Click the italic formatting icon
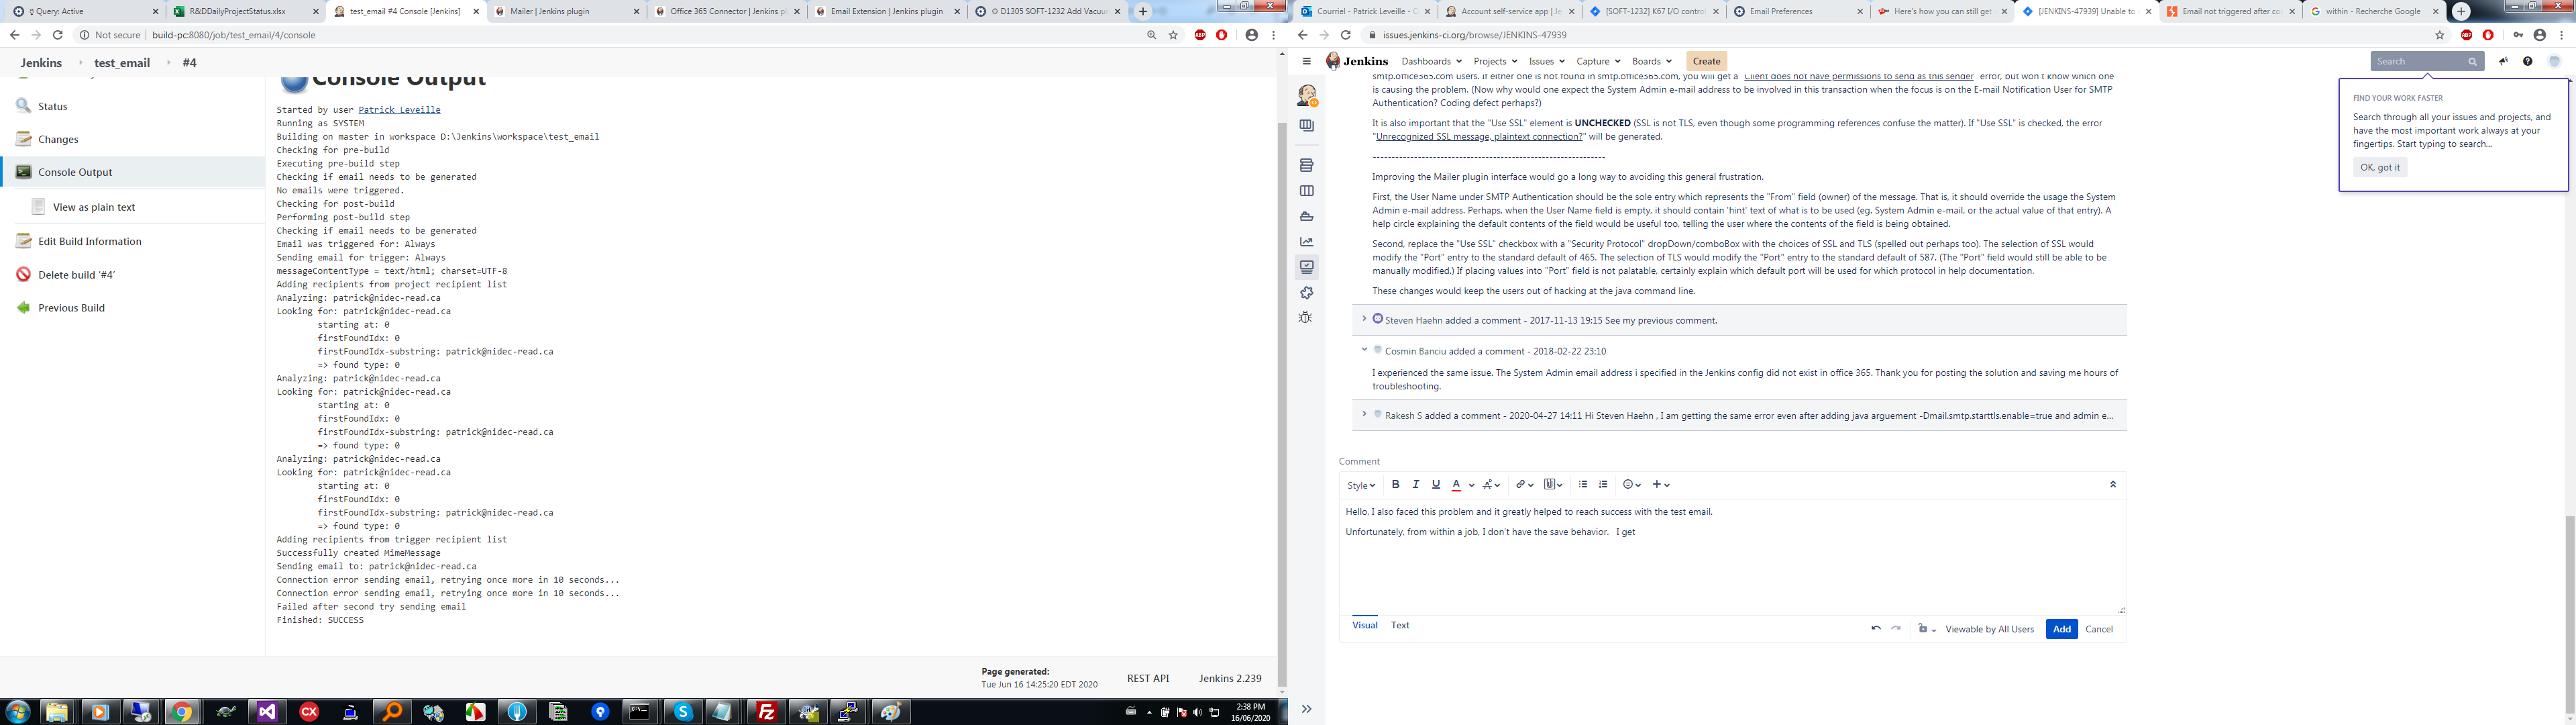 [1415, 485]
